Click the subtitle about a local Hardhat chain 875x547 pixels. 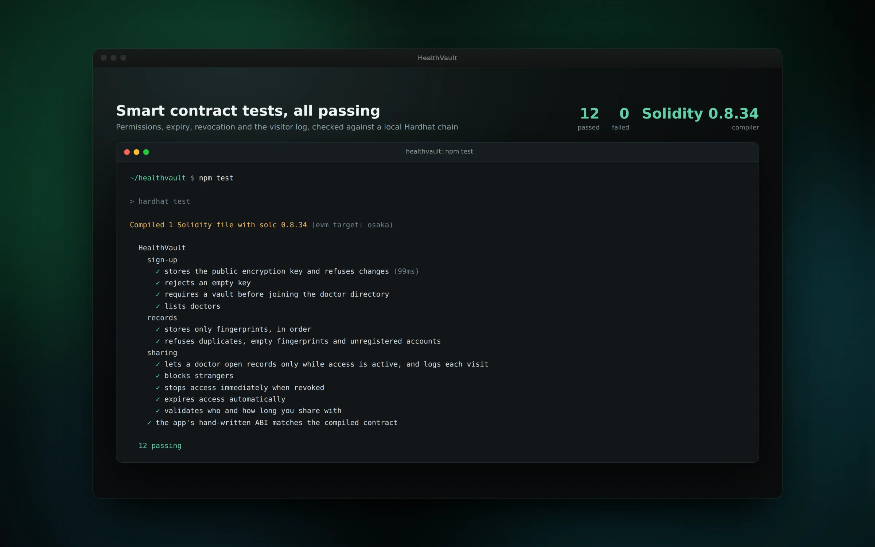click(287, 127)
